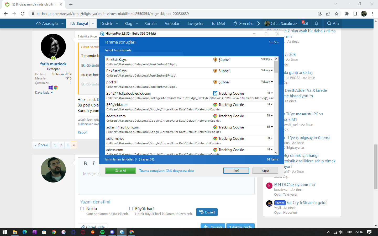Click the HitmanPro taskbar icon
The height and width of the screenshot is (236, 378).
tap(122, 232)
